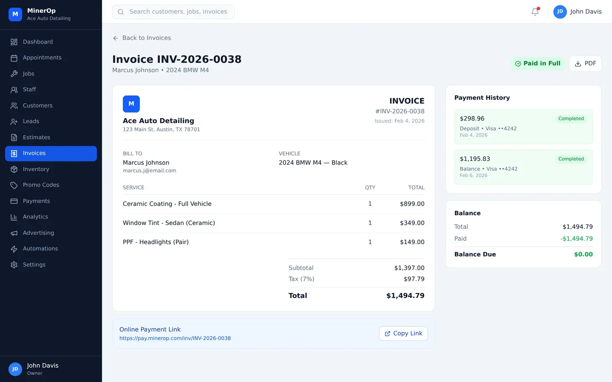Screen dimensions: 612x382
Task: Open Settings via gear icon
Action: [14, 264]
